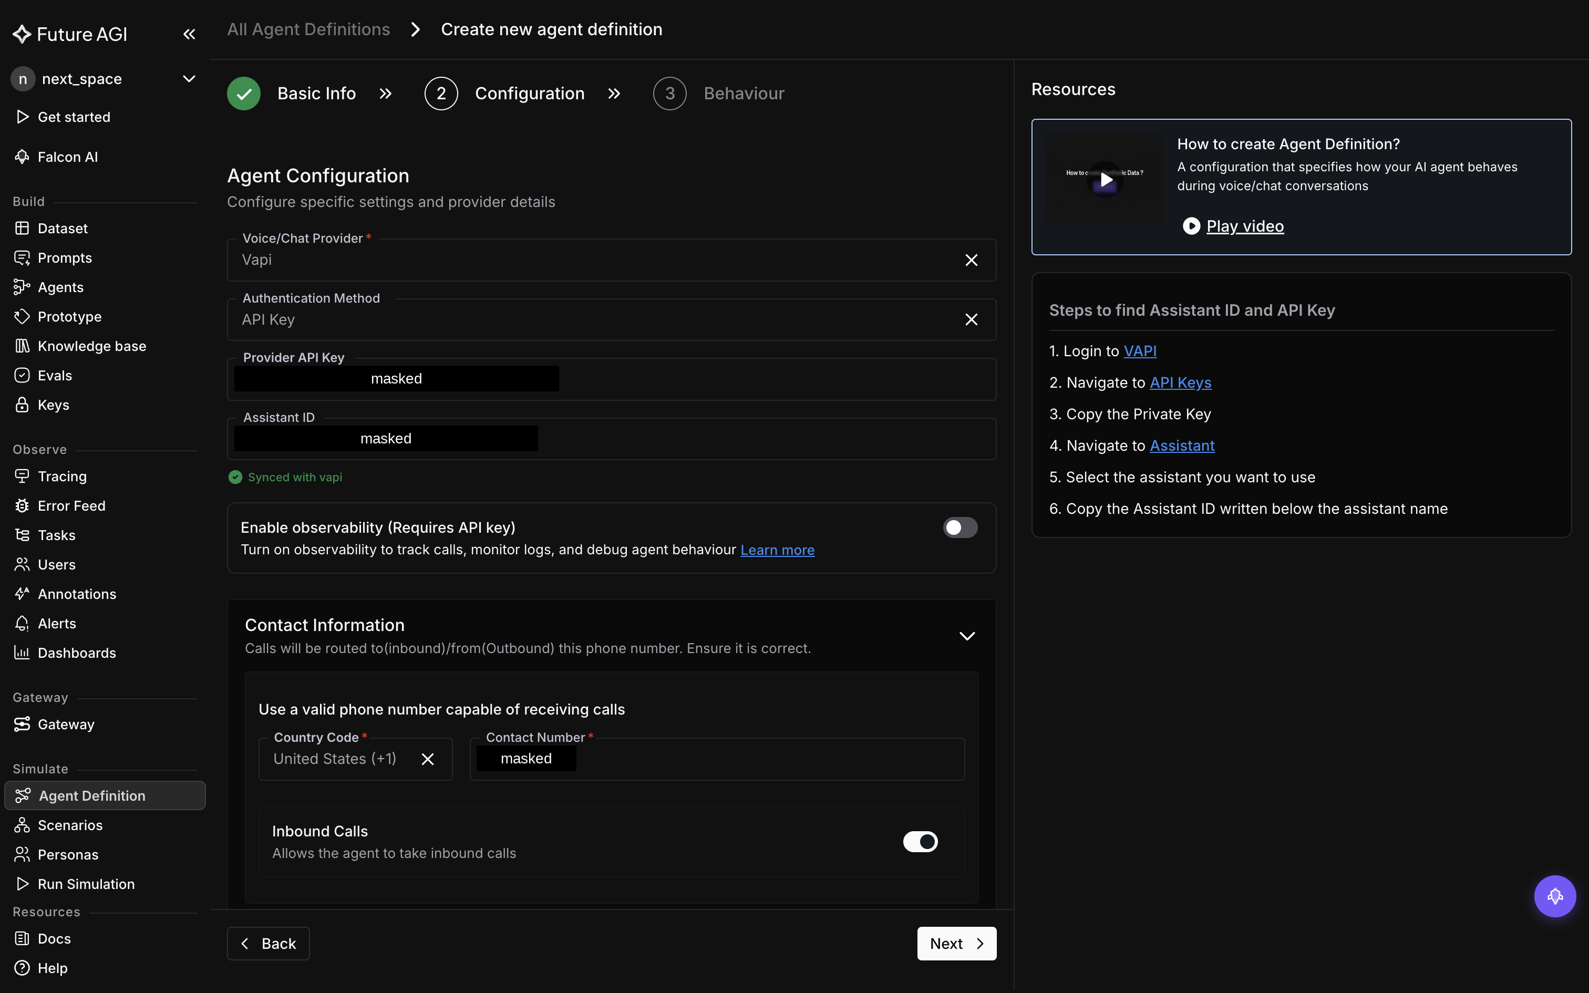Click the Dataset table icon
This screenshot has width=1589, height=993.
[x=22, y=228]
